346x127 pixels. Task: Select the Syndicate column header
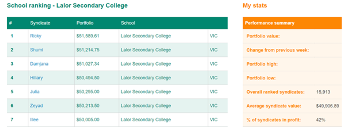[40, 23]
